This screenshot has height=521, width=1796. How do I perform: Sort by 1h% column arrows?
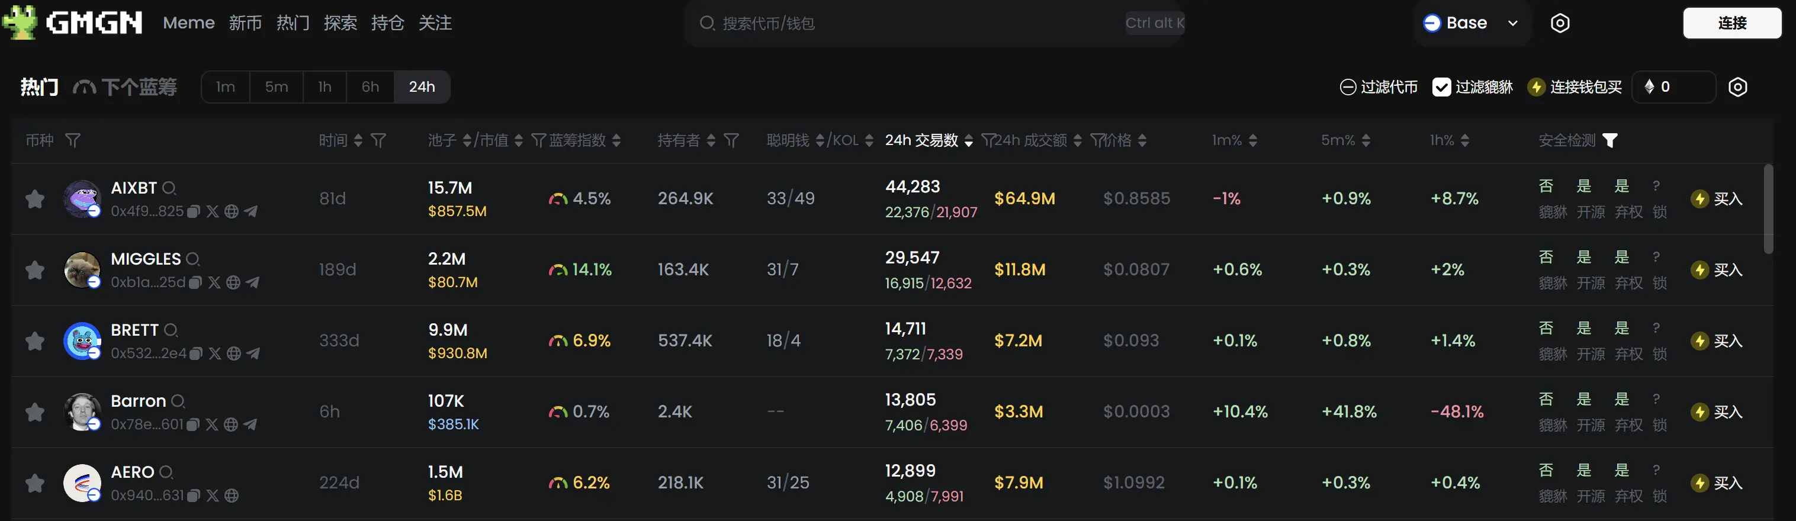tap(1465, 140)
